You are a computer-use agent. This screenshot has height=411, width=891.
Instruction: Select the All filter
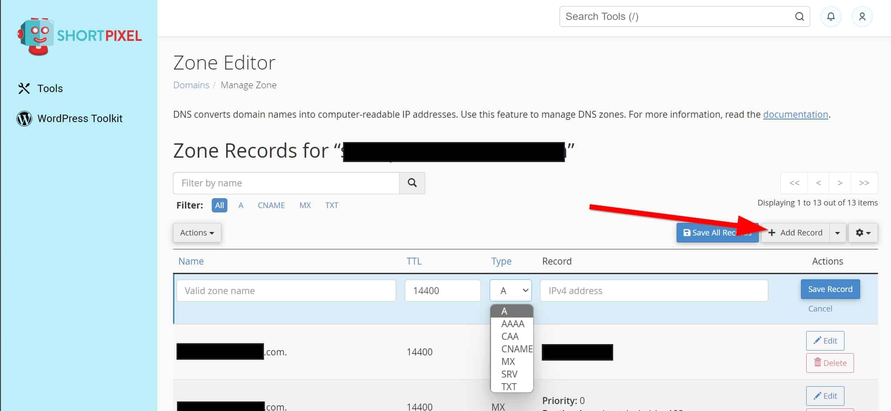click(x=220, y=205)
